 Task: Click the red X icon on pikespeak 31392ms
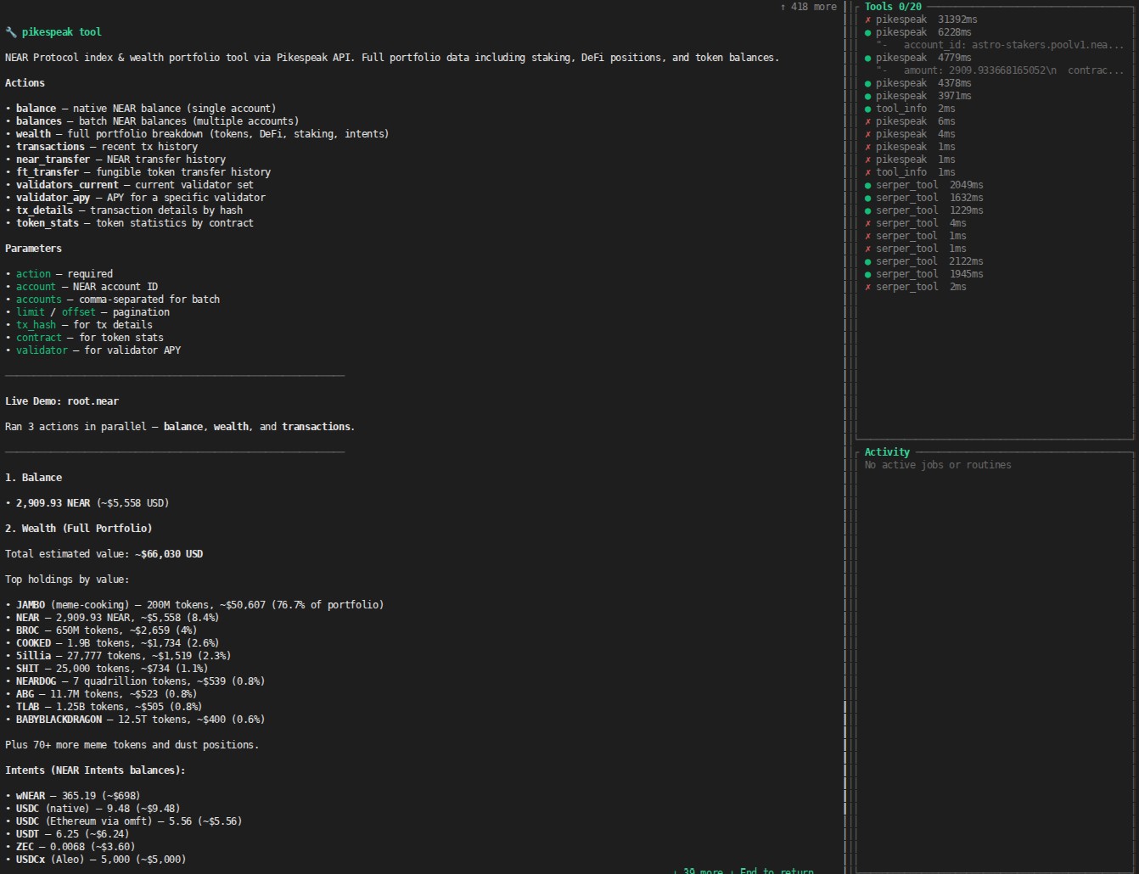pyautogui.click(x=867, y=20)
